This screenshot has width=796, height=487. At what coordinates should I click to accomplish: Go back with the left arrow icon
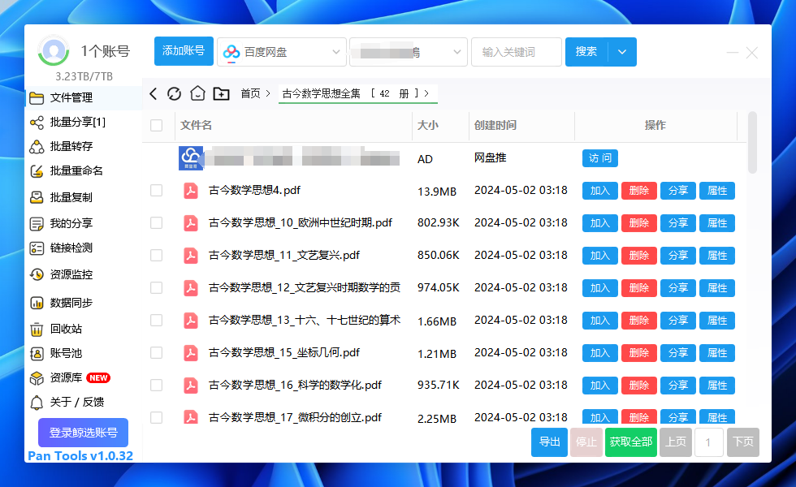pos(154,93)
